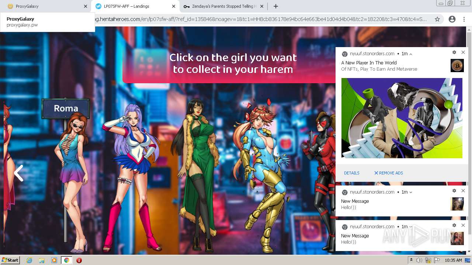Open File Explorer from taskbar
Screen dimensions: 472x265
click(42, 260)
